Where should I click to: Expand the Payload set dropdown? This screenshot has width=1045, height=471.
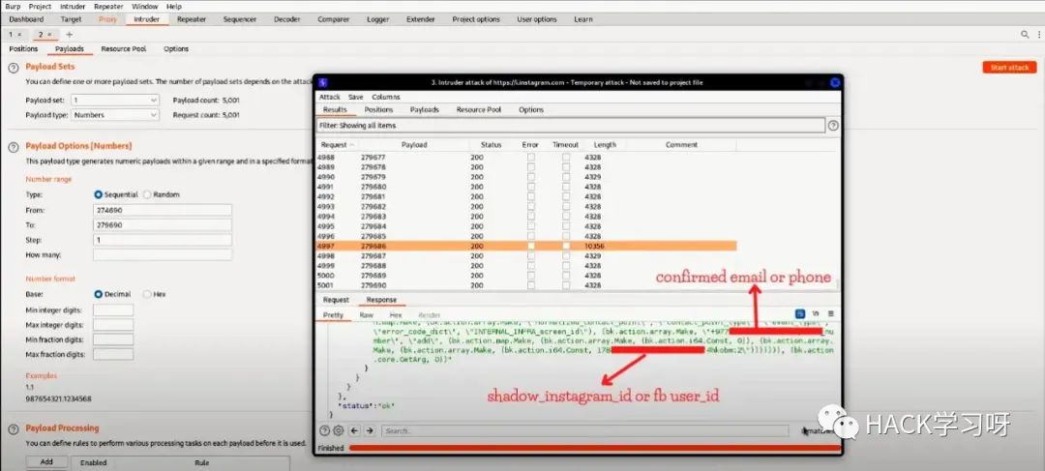[114, 100]
